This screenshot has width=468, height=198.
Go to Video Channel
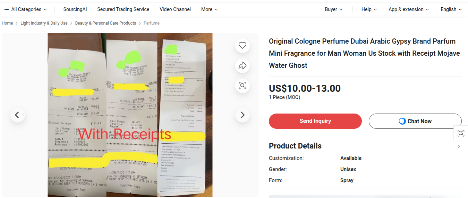pyautogui.click(x=175, y=9)
